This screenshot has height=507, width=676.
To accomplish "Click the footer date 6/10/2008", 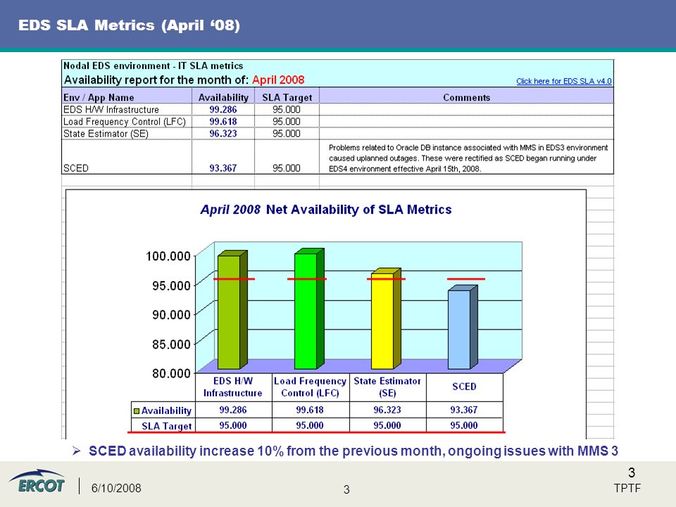I will pyautogui.click(x=116, y=488).
